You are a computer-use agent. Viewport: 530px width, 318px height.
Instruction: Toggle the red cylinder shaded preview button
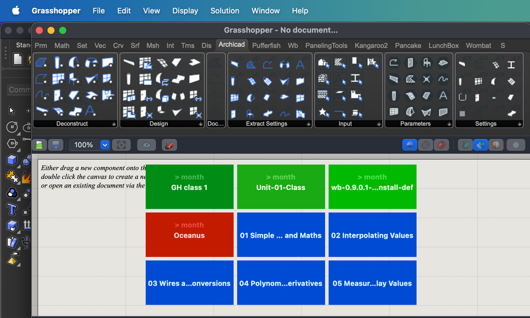point(441,145)
